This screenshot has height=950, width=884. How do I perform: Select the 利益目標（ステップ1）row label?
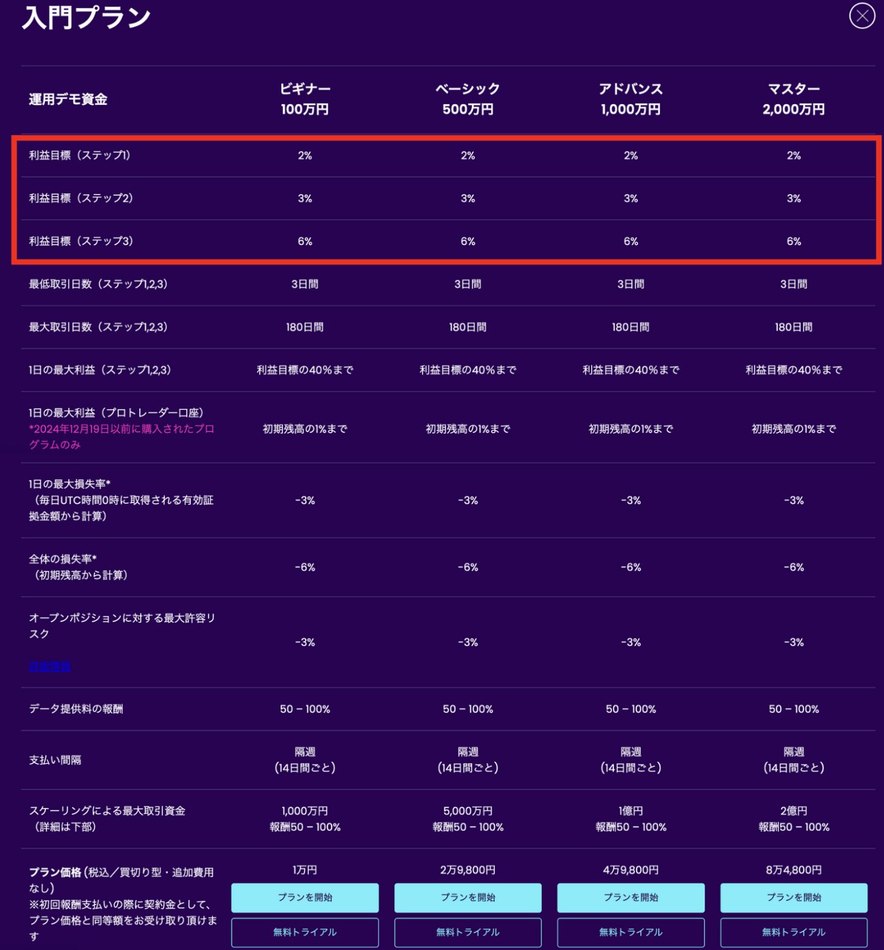coord(80,155)
